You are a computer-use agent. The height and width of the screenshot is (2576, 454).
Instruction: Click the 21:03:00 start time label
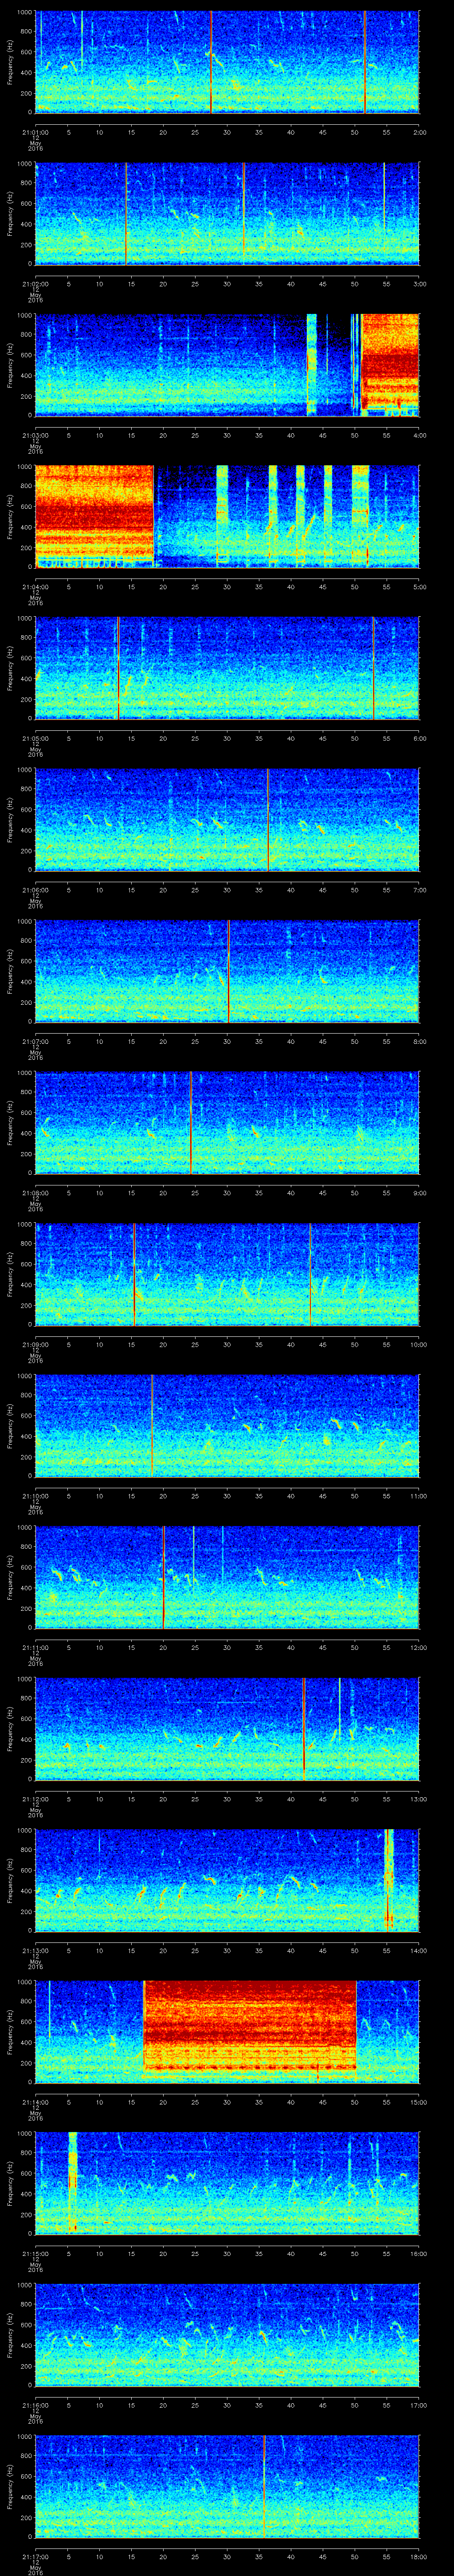(x=35, y=435)
